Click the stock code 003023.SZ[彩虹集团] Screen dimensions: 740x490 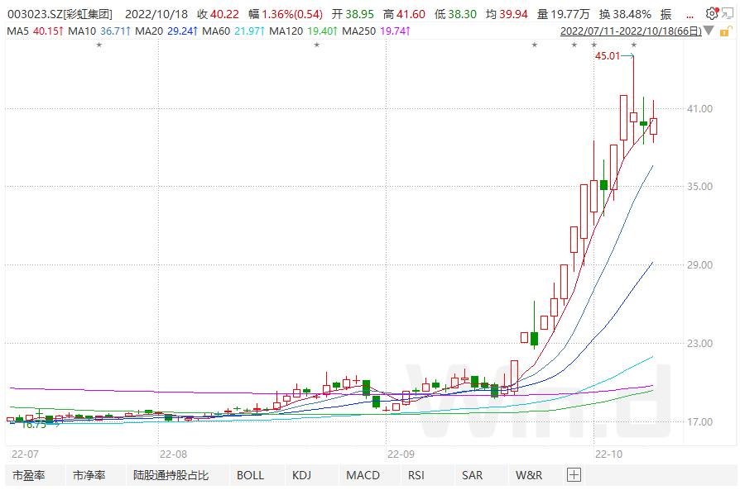60,14
